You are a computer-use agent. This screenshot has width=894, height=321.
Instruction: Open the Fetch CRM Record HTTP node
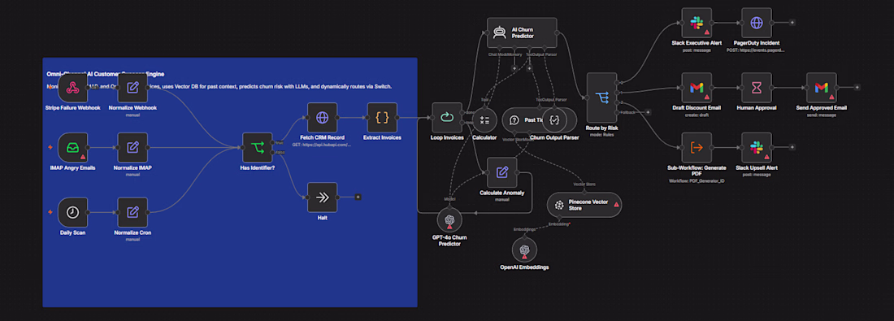[322, 118]
